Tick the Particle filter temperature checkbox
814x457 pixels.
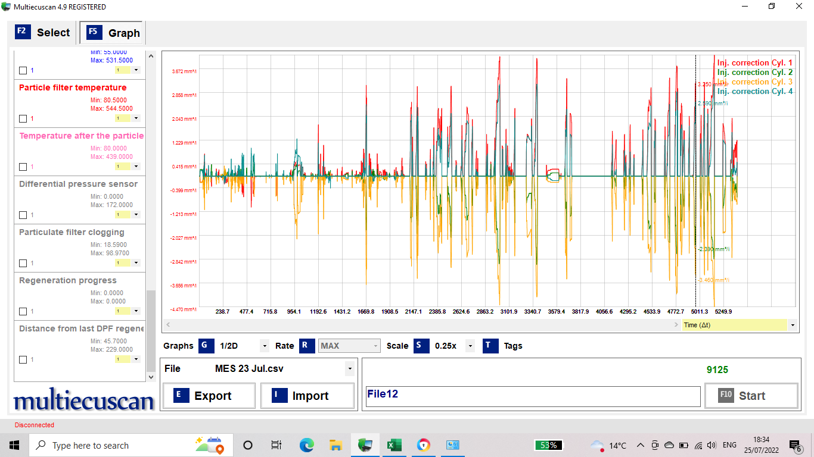click(23, 118)
